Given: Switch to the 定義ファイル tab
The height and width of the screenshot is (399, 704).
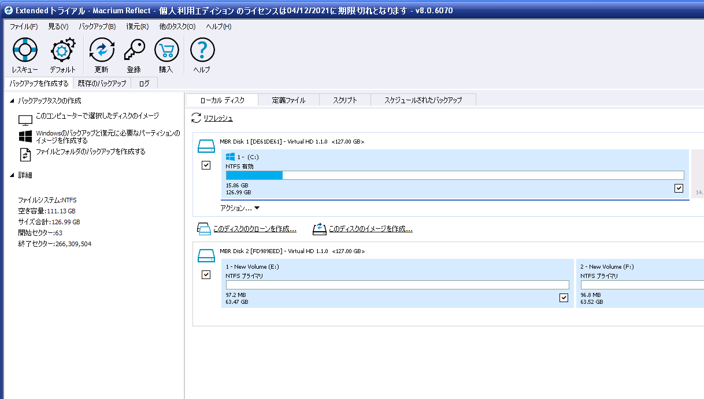Looking at the screenshot, I should coord(288,100).
